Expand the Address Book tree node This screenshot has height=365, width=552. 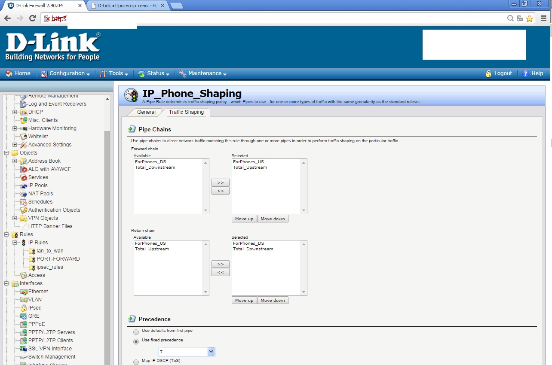point(15,161)
